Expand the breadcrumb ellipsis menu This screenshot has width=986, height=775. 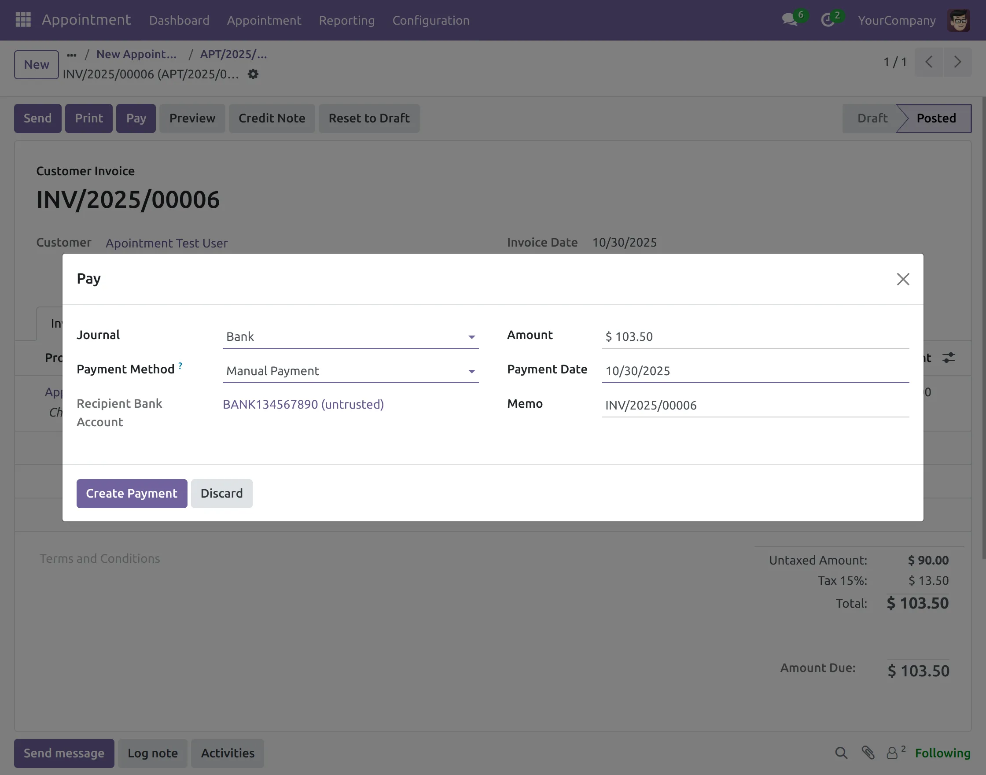click(71, 55)
